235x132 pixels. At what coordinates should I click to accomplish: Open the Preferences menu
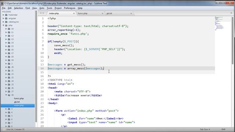(x=69, y=8)
